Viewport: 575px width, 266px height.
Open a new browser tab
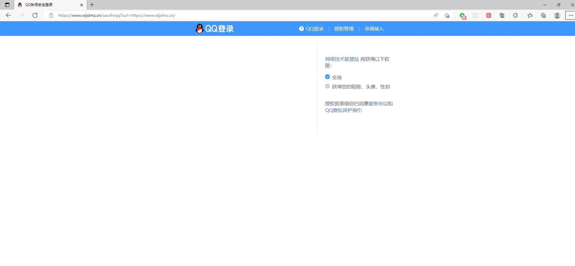click(92, 5)
